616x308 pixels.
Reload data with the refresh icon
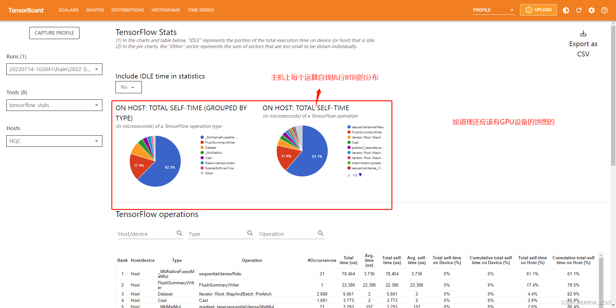[x=579, y=10]
